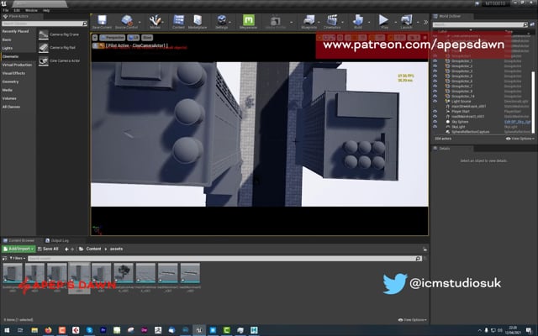The height and width of the screenshot is (336, 538).
Task: Open Sky Sphere blueprint edit link
Action: [518, 122]
